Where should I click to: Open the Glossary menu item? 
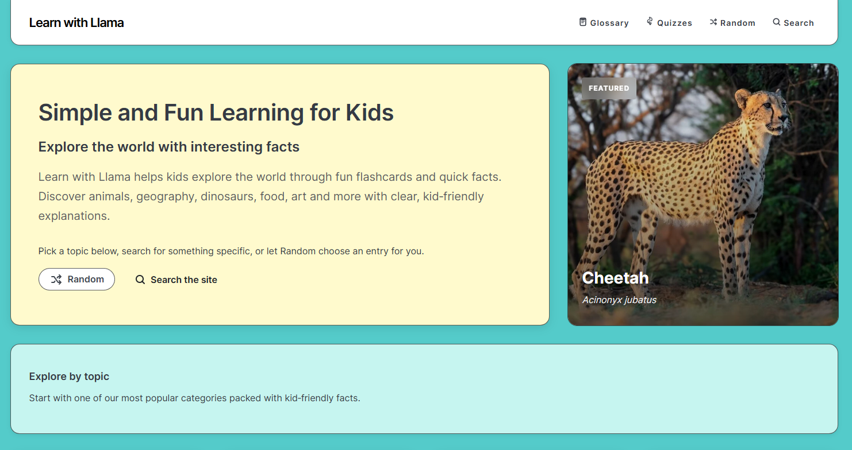(609, 23)
